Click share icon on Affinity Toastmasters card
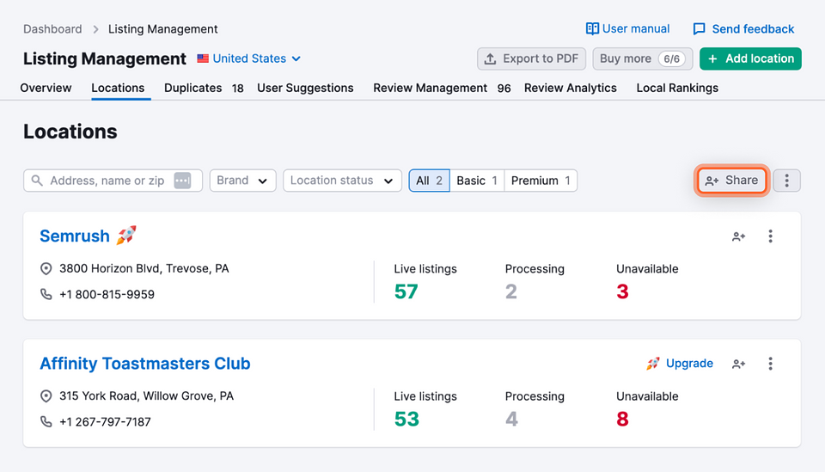 (738, 364)
